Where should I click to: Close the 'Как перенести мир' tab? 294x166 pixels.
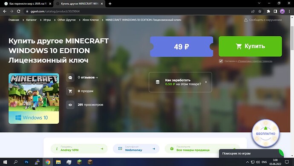pos(50,3)
